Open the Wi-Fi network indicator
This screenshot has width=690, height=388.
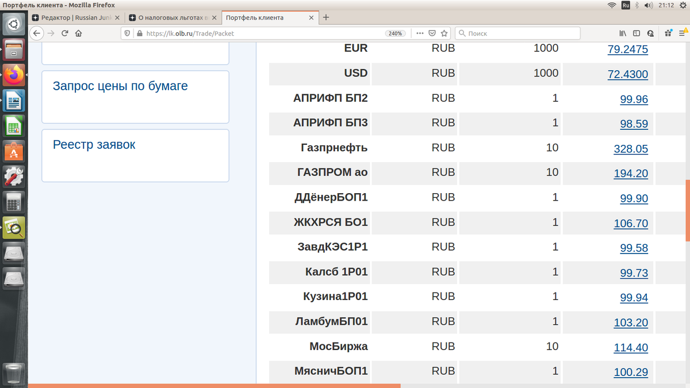click(x=612, y=5)
